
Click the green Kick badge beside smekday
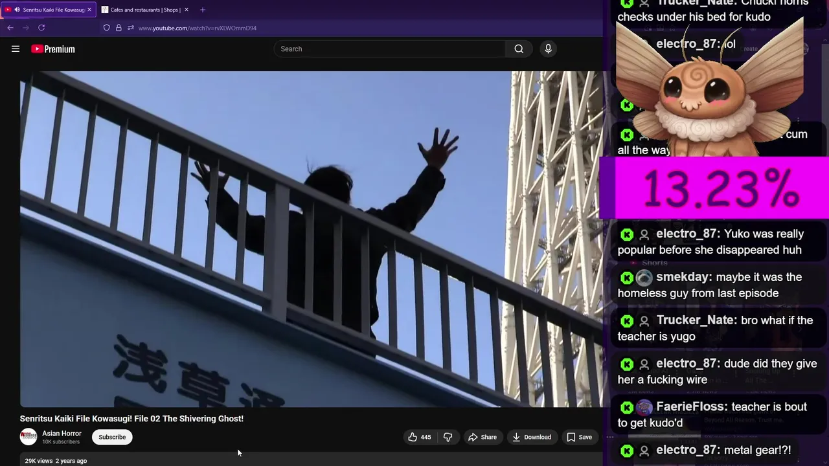627,278
